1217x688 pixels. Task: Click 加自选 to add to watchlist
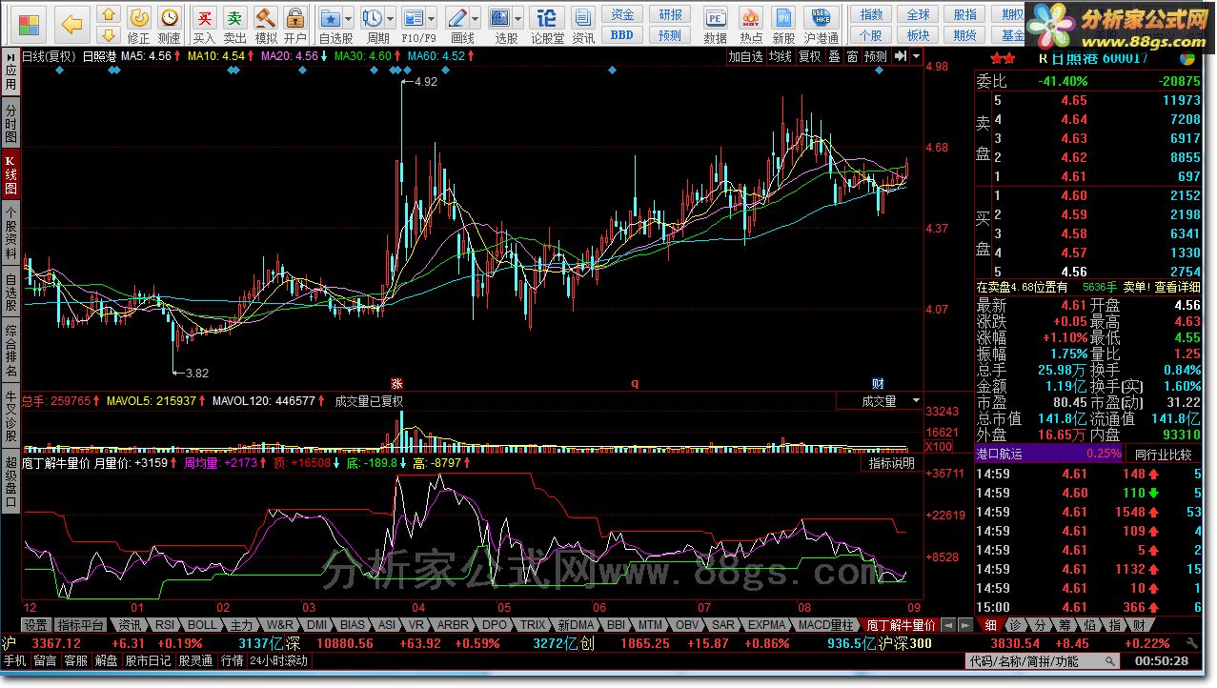(746, 56)
